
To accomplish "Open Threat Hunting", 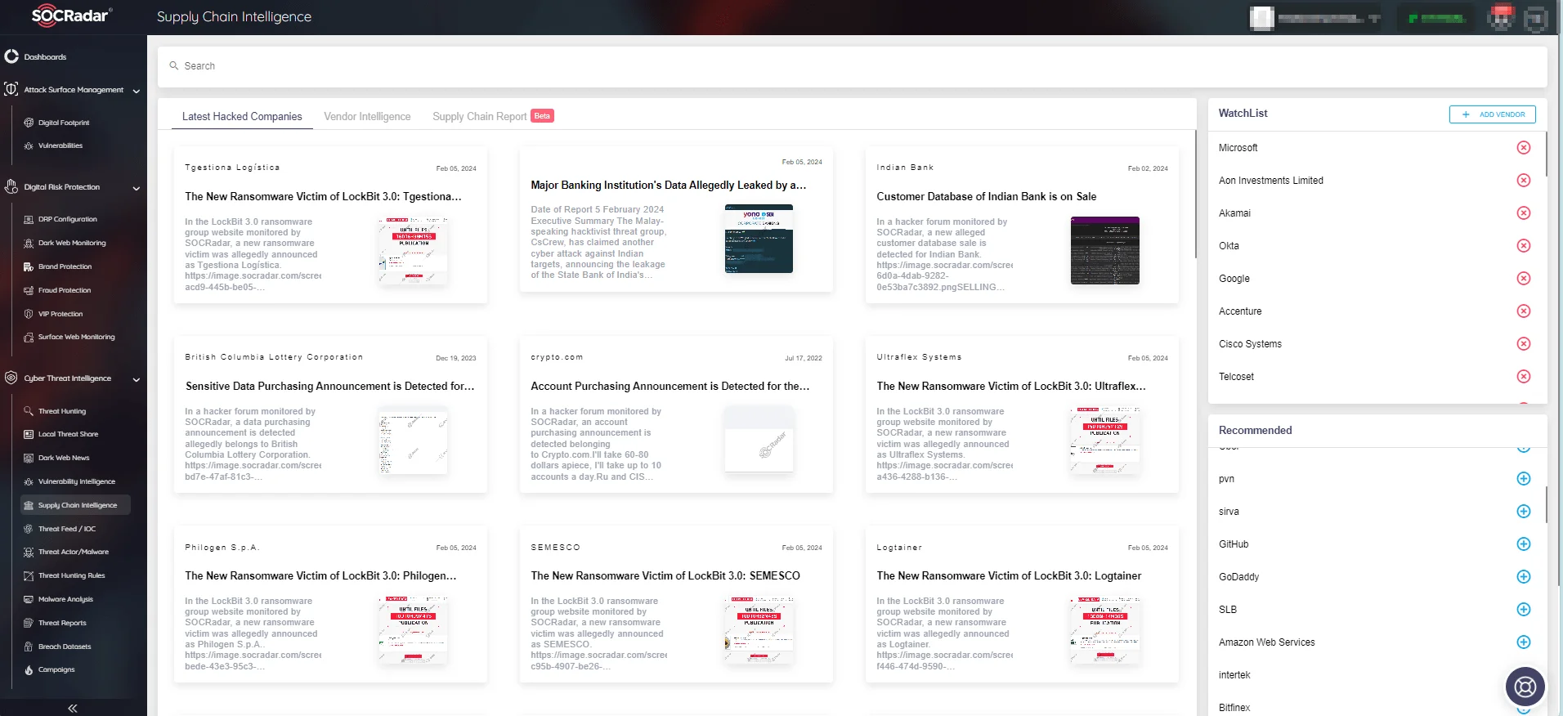I will click(62, 411).
